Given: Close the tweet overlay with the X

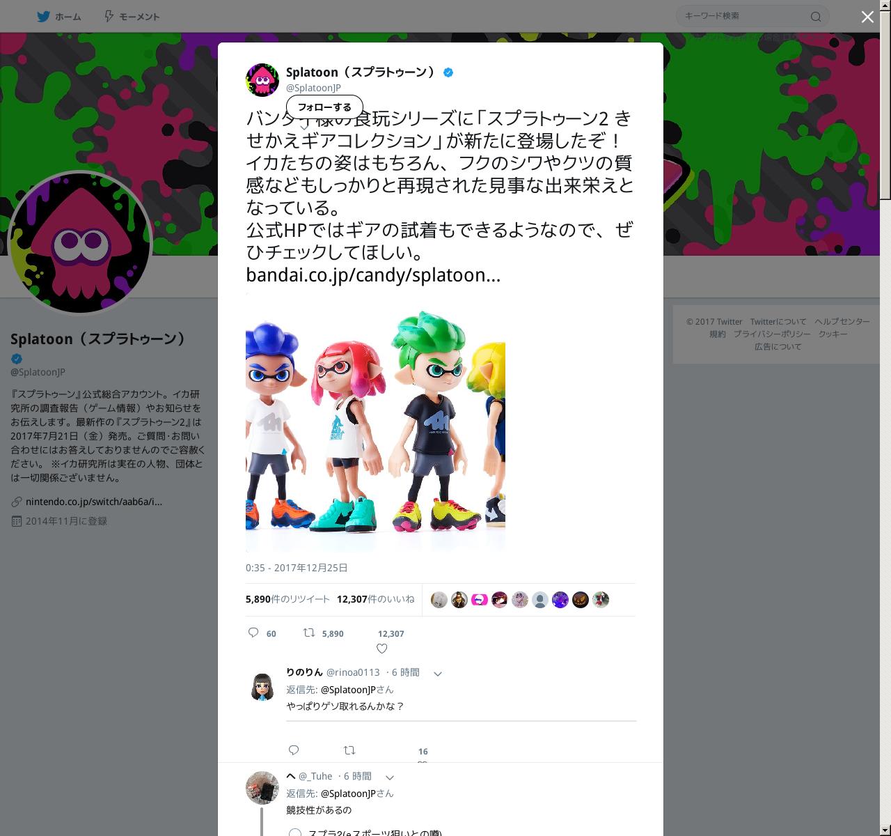Looking at the screenshot, I should pos(867,17).
